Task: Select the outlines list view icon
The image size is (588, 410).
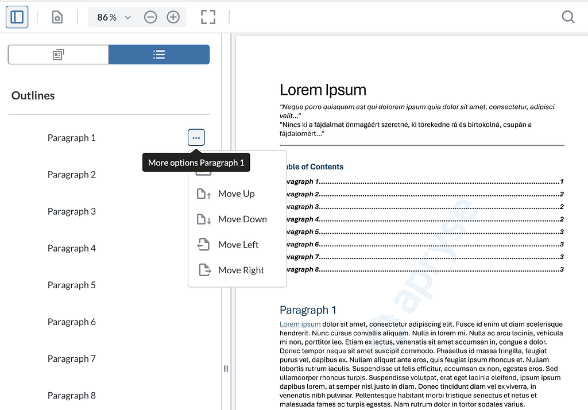Action: pos(159,54)
